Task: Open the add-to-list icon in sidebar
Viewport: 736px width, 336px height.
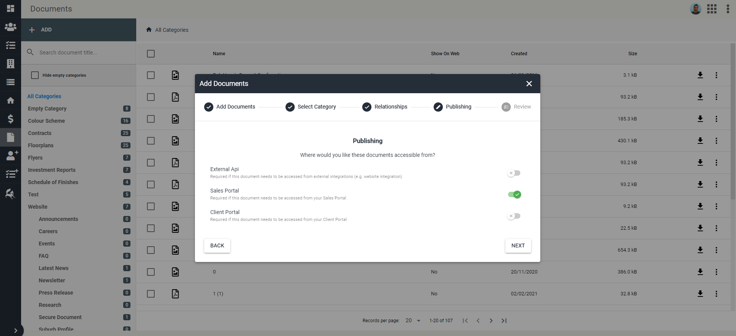Action: tap(12, 174)
